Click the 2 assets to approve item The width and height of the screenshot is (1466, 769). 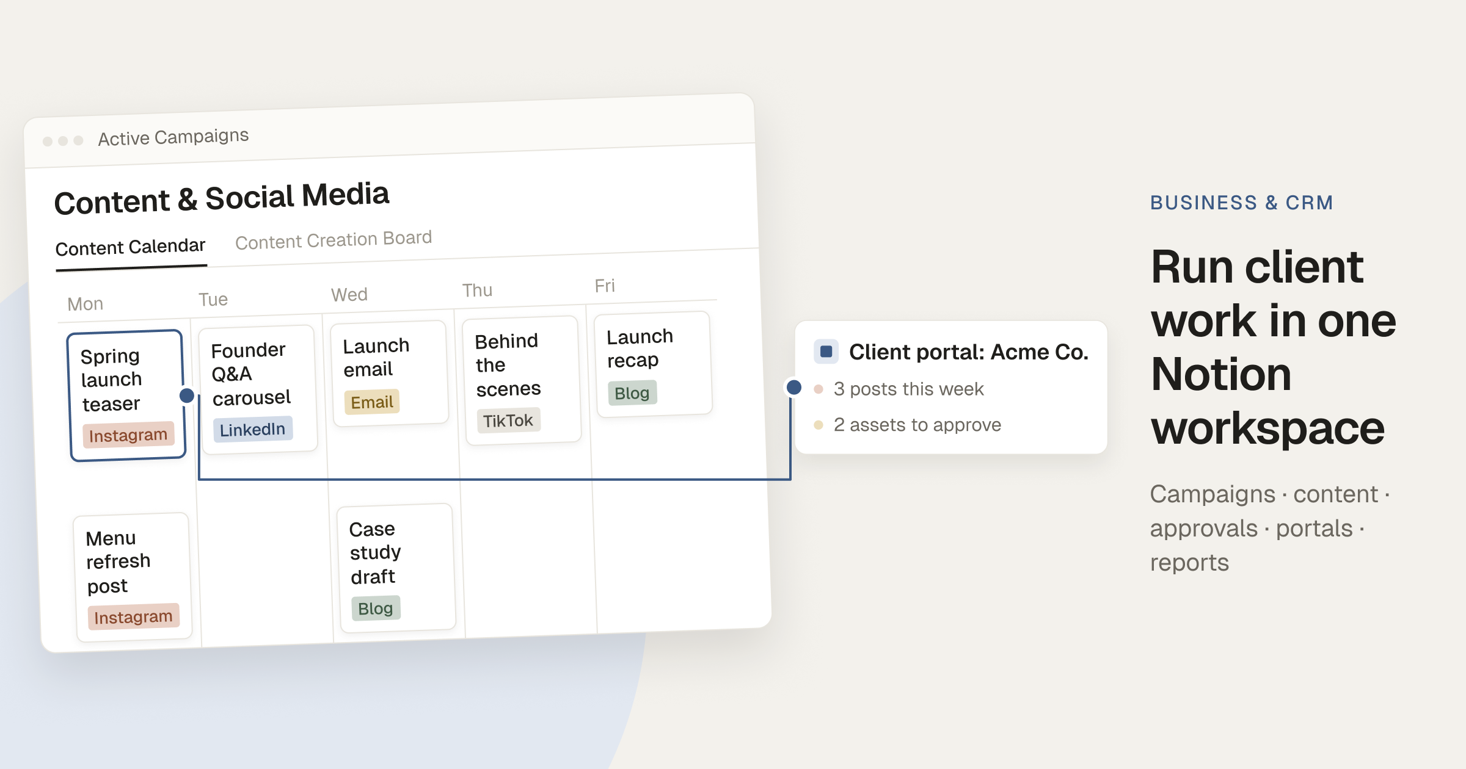[x=917, y=425]
